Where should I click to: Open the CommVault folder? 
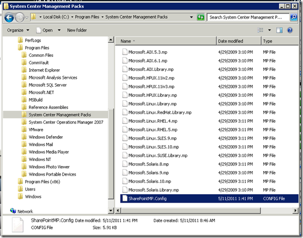[35, 62]
